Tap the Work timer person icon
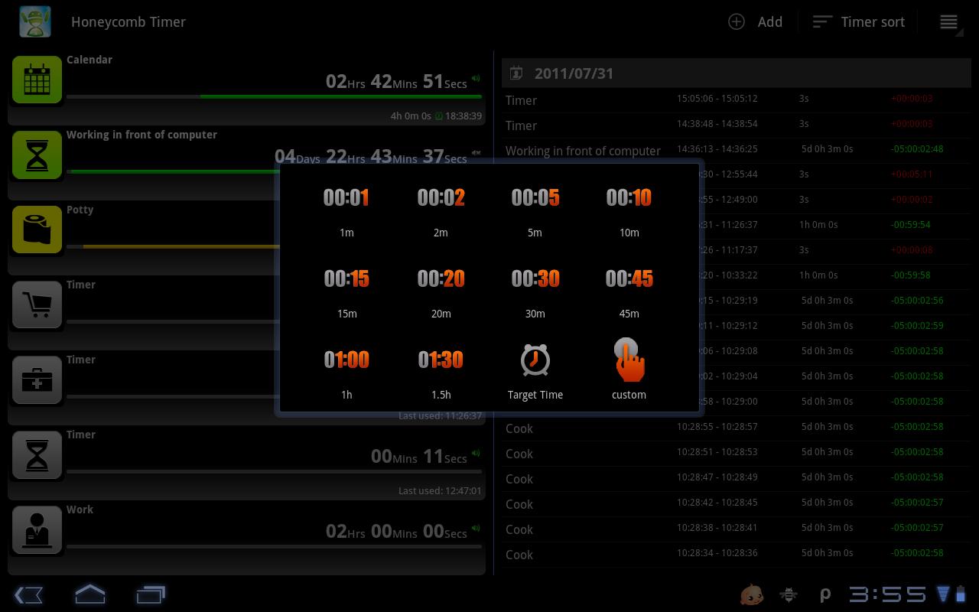 (37, 529)
